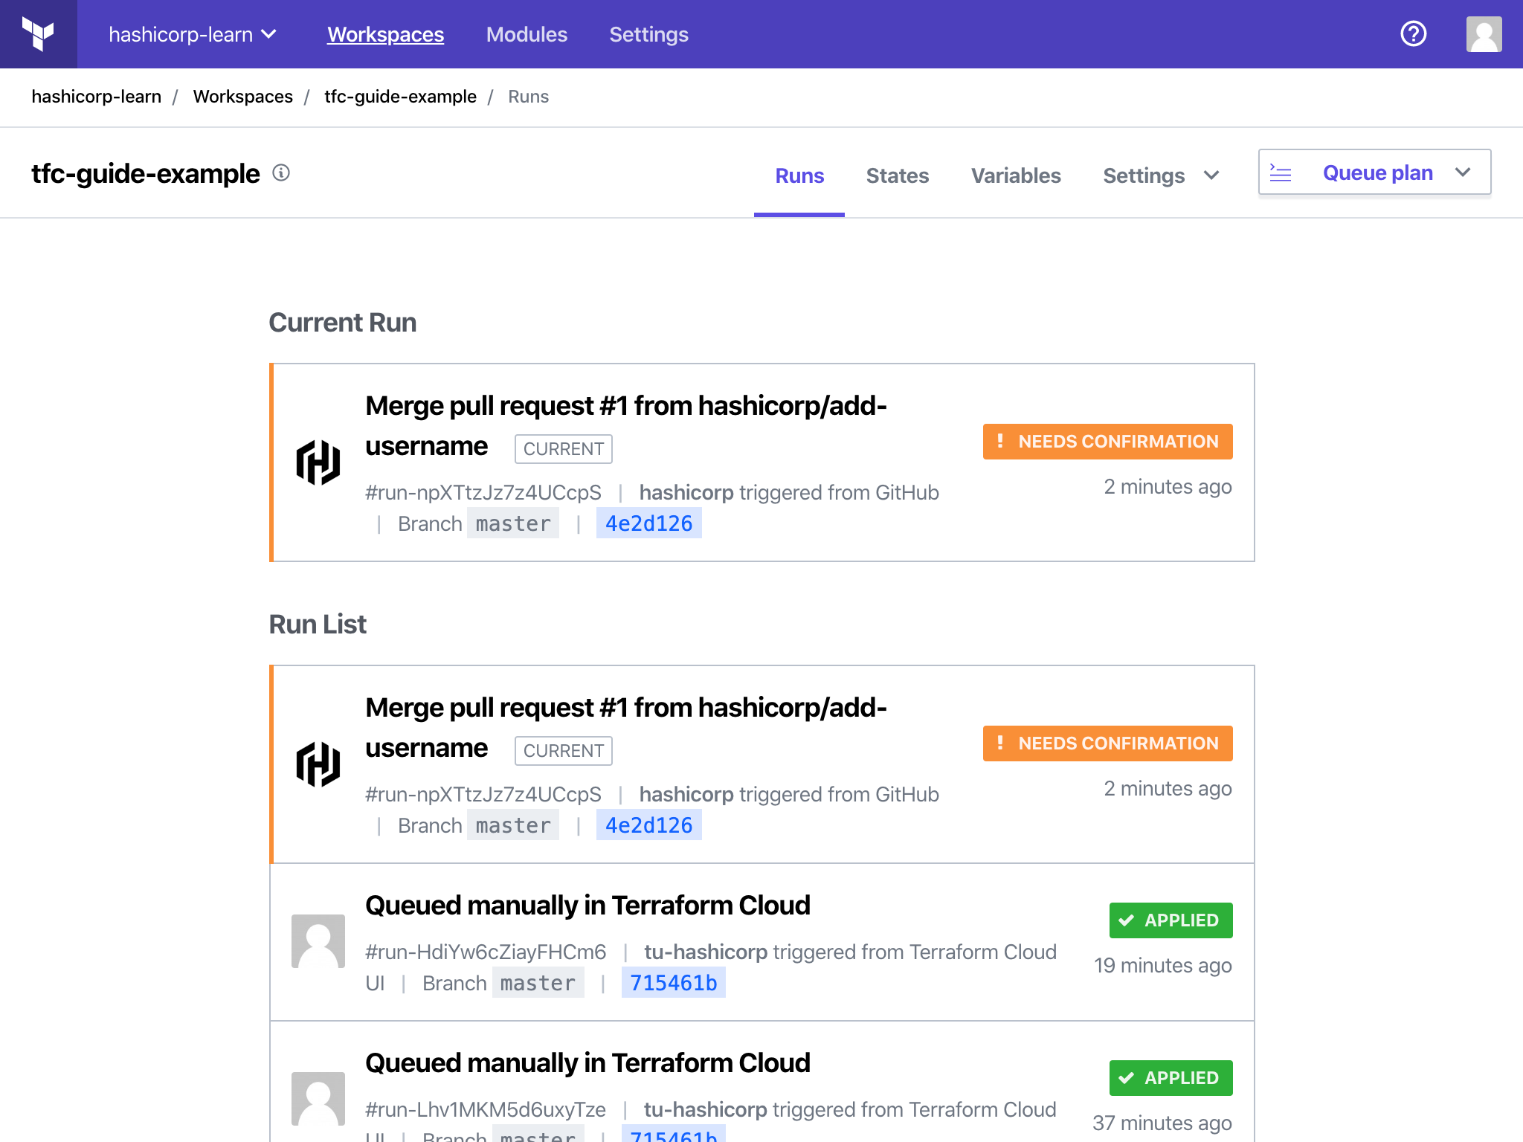This screenshot has height=1142, width=1523.
Task: Switch to the States tab
Action: [x=897, y=175]
